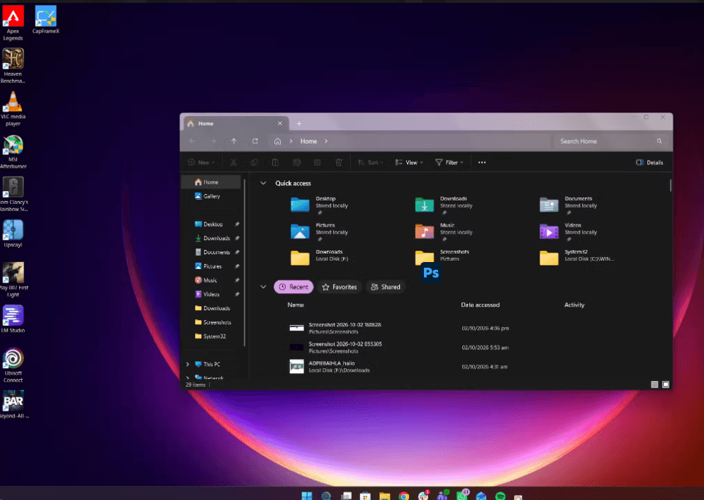
Task: Open Apex Legends desktop shortcut
Action: 13,23
